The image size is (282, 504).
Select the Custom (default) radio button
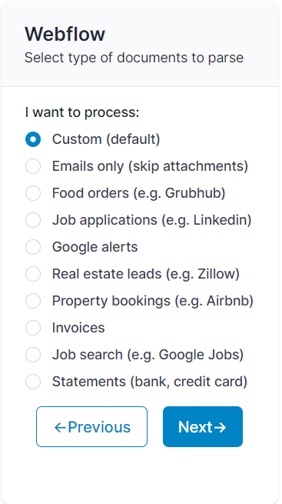coord(33,139)
